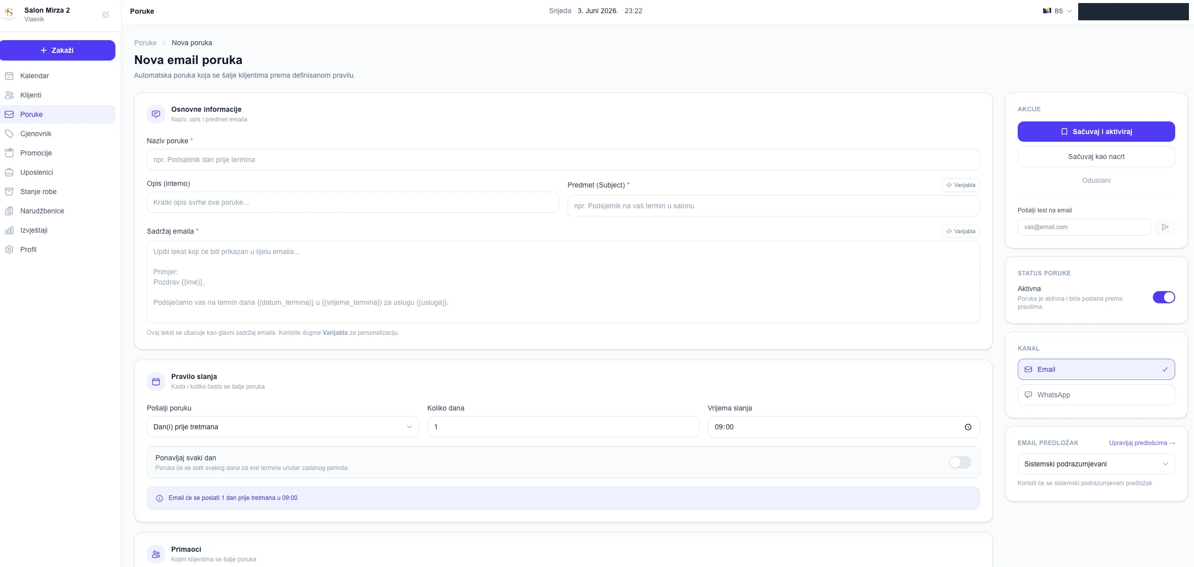Viewport: 1194px width, 567px height.
Task: Click the Zakaži button
Action: pyautogui.click(x=57, y=50)
